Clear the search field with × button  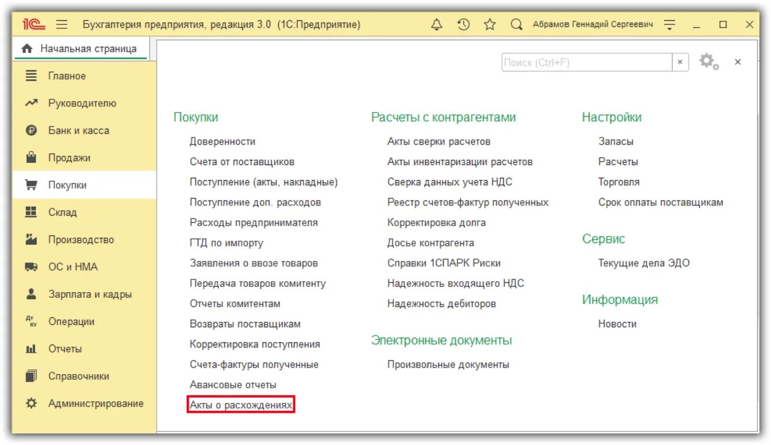pyautogui.click(x=680, y=62)
